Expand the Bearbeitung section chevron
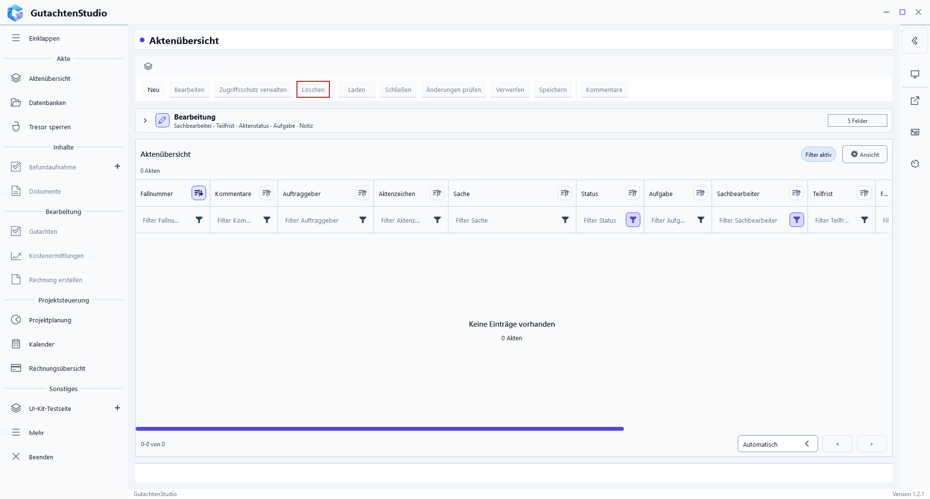This screenshot has height=499, width=930. pos(145,121)
